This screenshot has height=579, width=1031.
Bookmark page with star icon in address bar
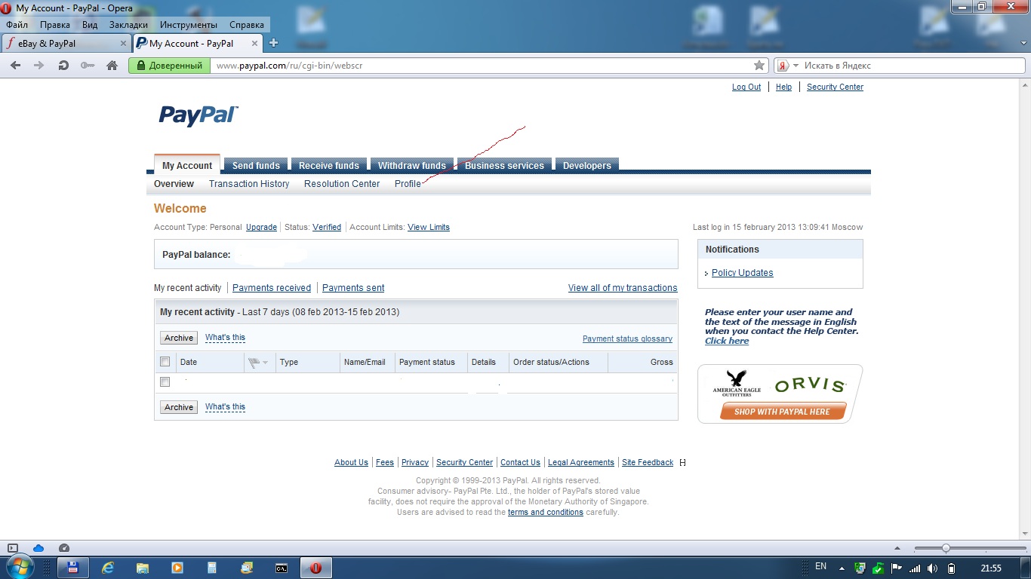pos(759,66)
